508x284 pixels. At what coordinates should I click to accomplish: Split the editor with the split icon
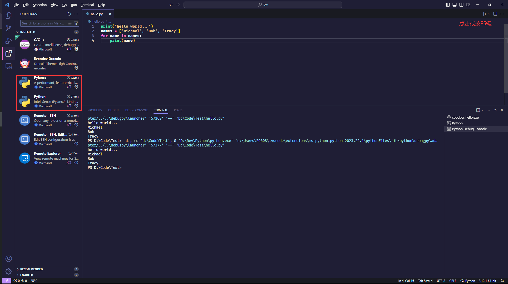click(x=495, y=14)
